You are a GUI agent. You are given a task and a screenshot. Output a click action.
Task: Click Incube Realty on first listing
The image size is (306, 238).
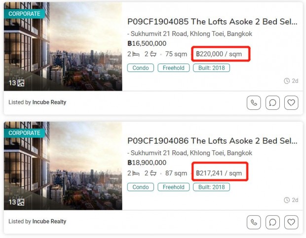(49, 102)
